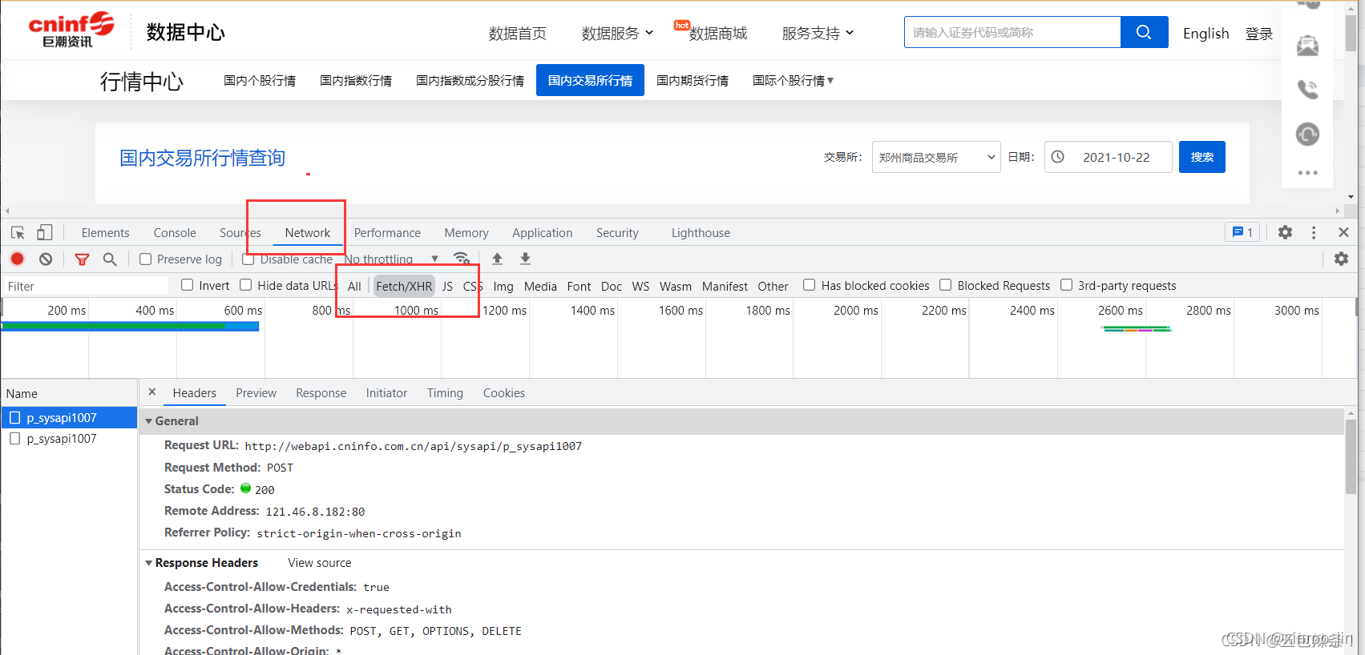Open DevTools more options kebab menu

click(1313, 232)
